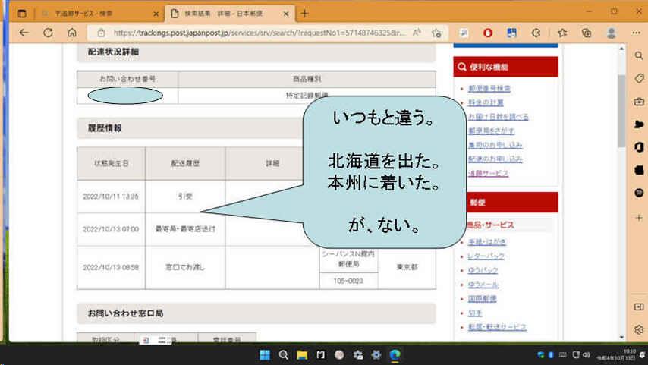The image size is (648, 365).
Task: Add a site with sidebar plus icon
Action: pyautogui.click(x=639, y=218)
